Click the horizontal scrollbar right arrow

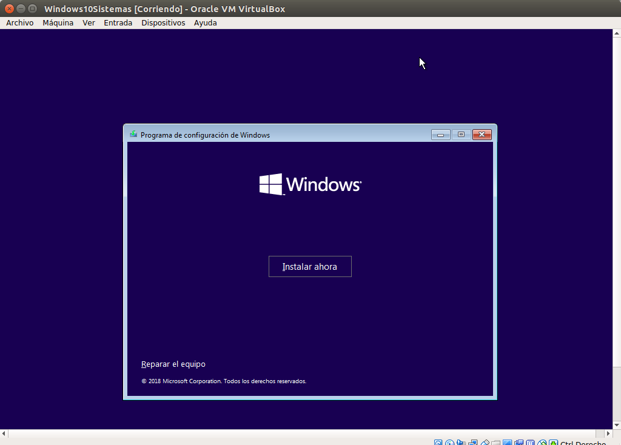click(x=608, y=433)
